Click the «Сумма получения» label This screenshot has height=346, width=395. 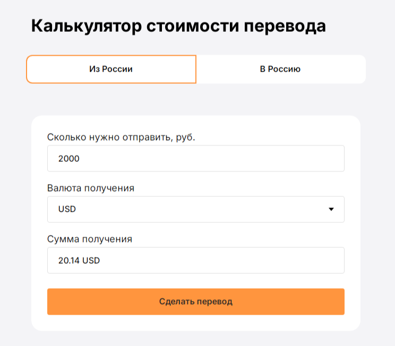[x=90, y=239]
